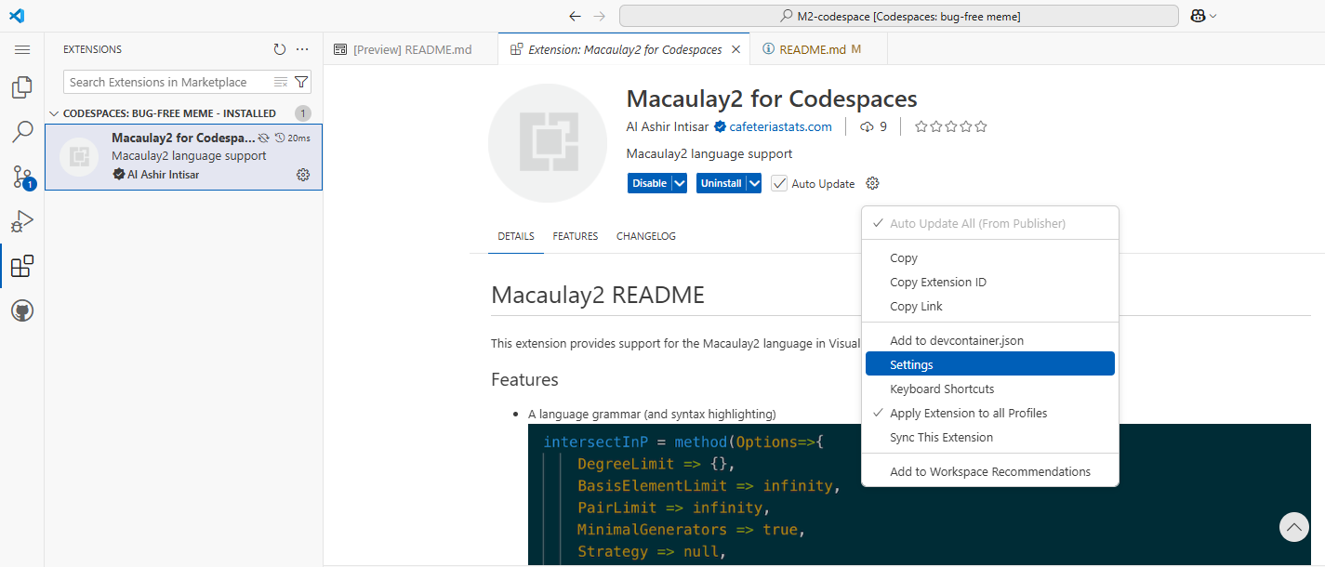Click the Features heading in README
The image size is (1325, 567).
point(524,379)
